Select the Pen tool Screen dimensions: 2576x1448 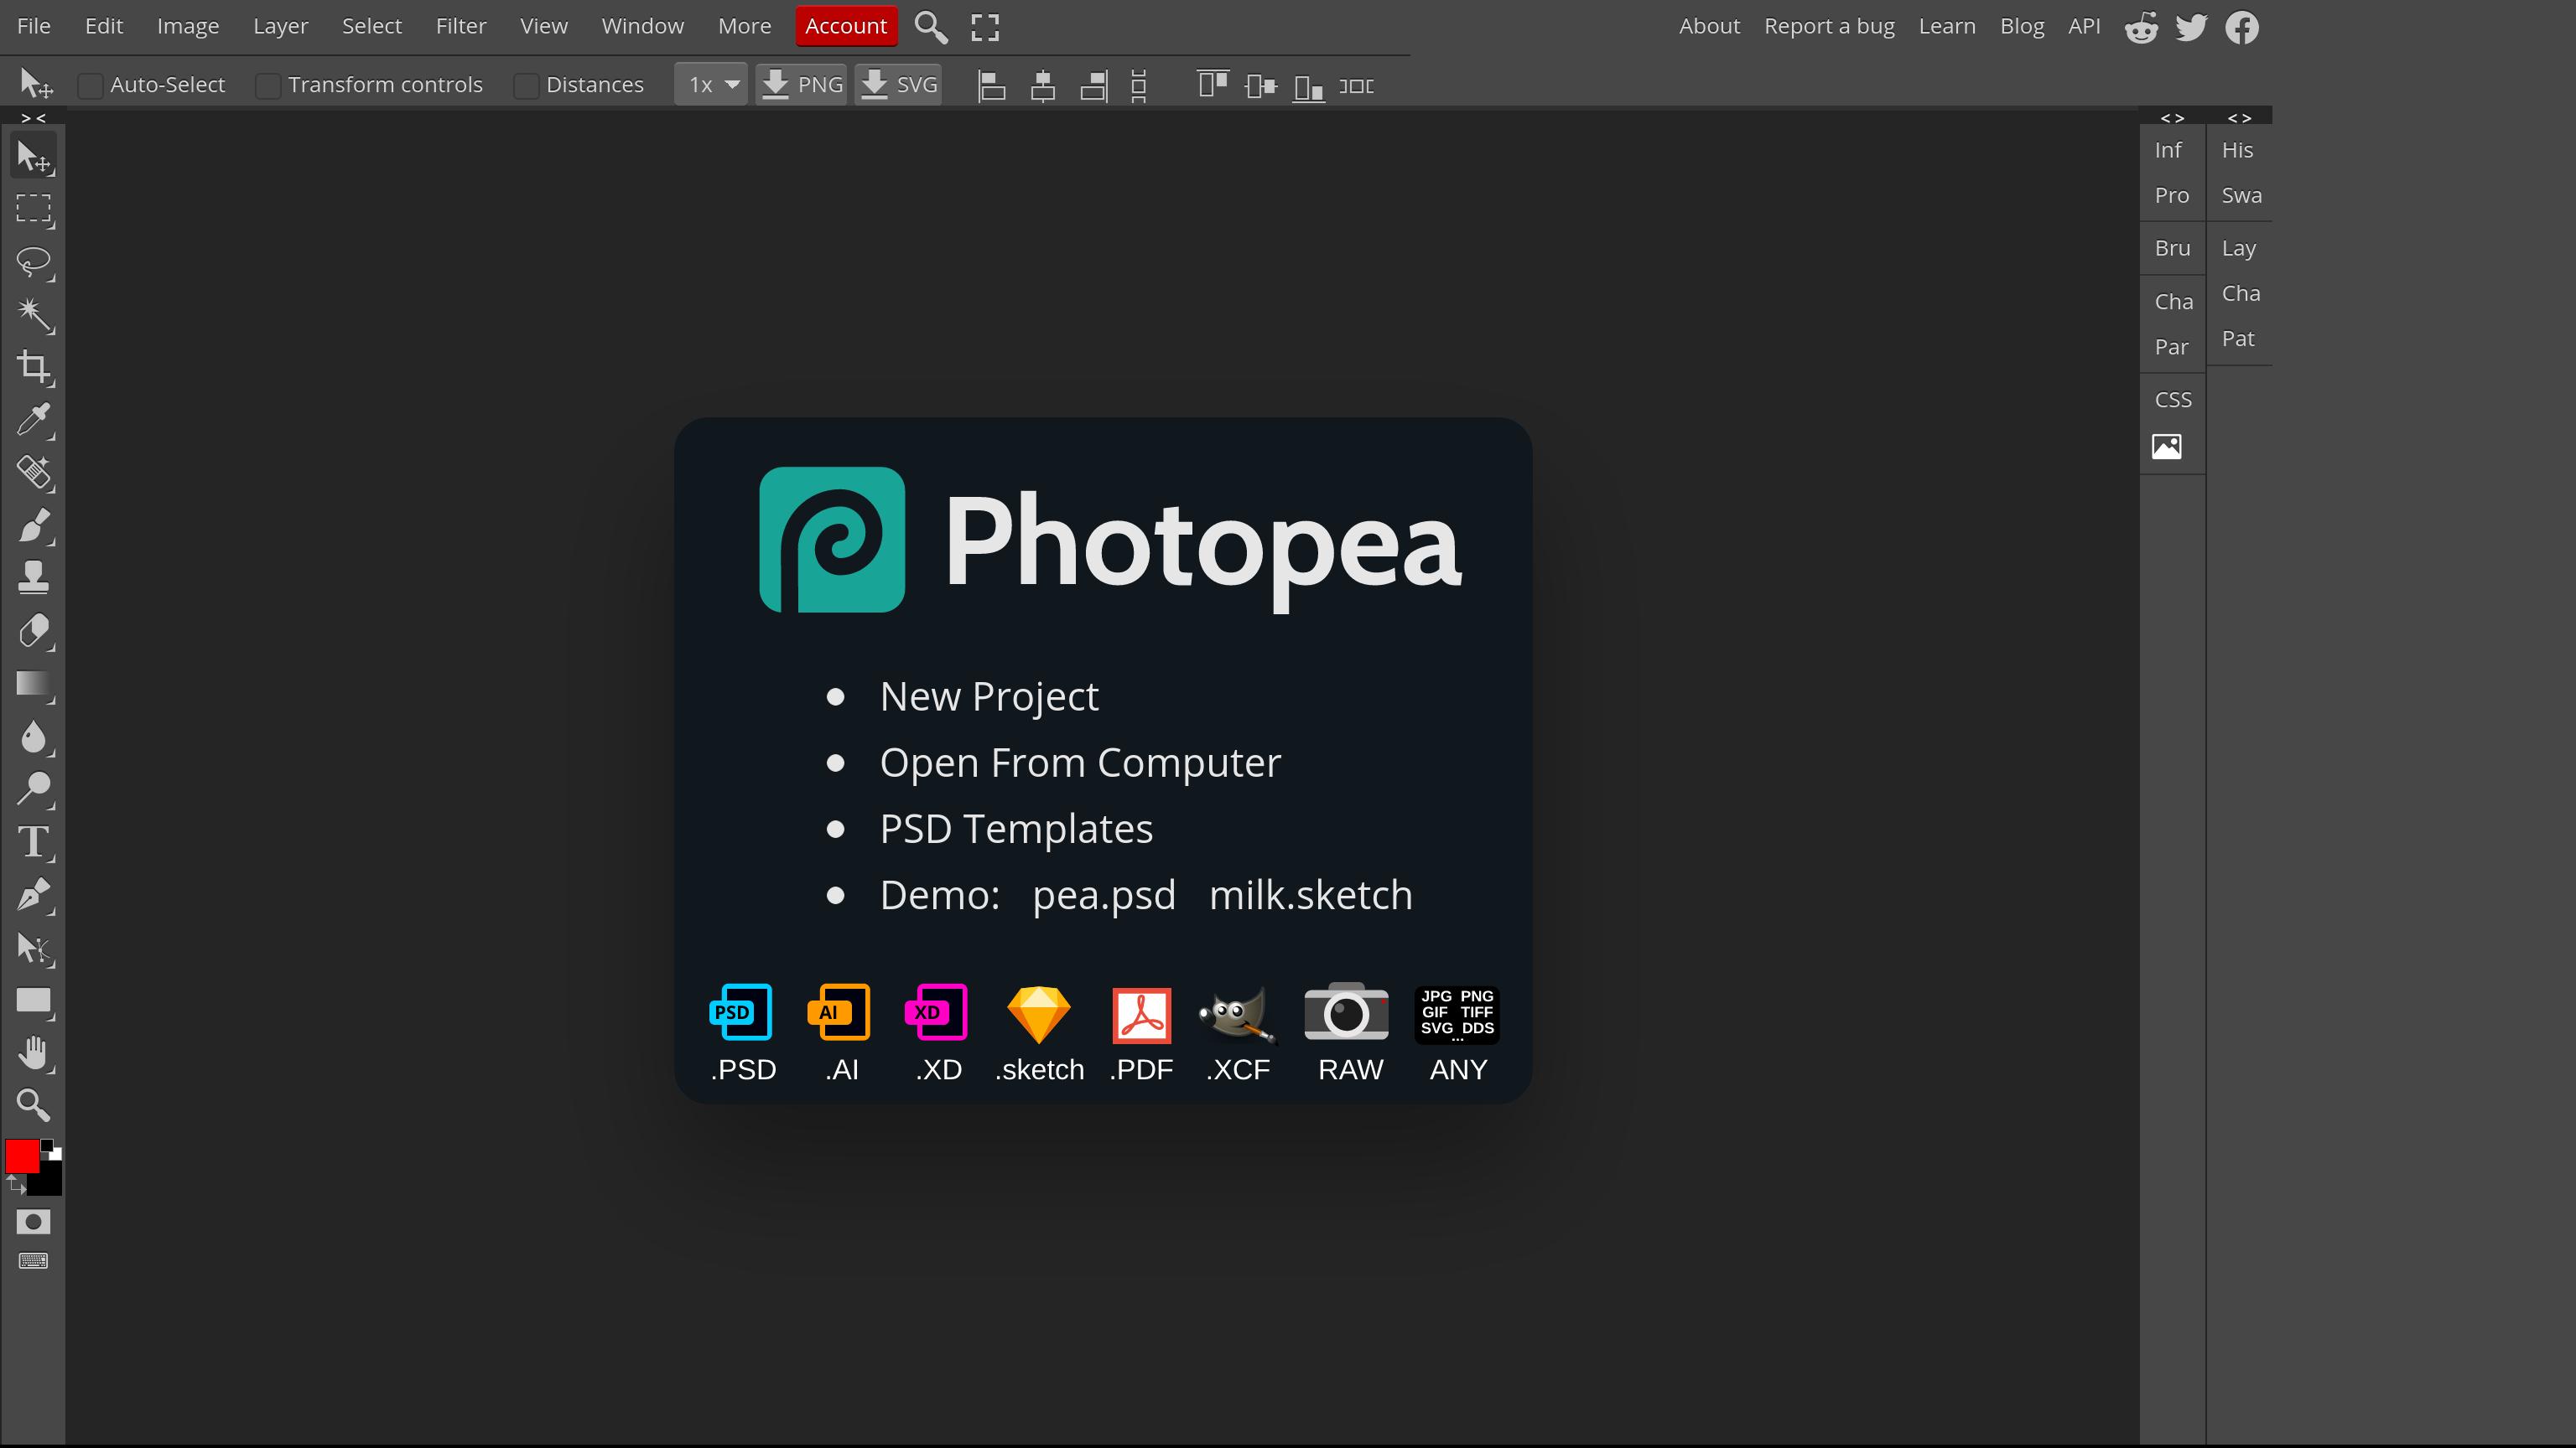34,894
